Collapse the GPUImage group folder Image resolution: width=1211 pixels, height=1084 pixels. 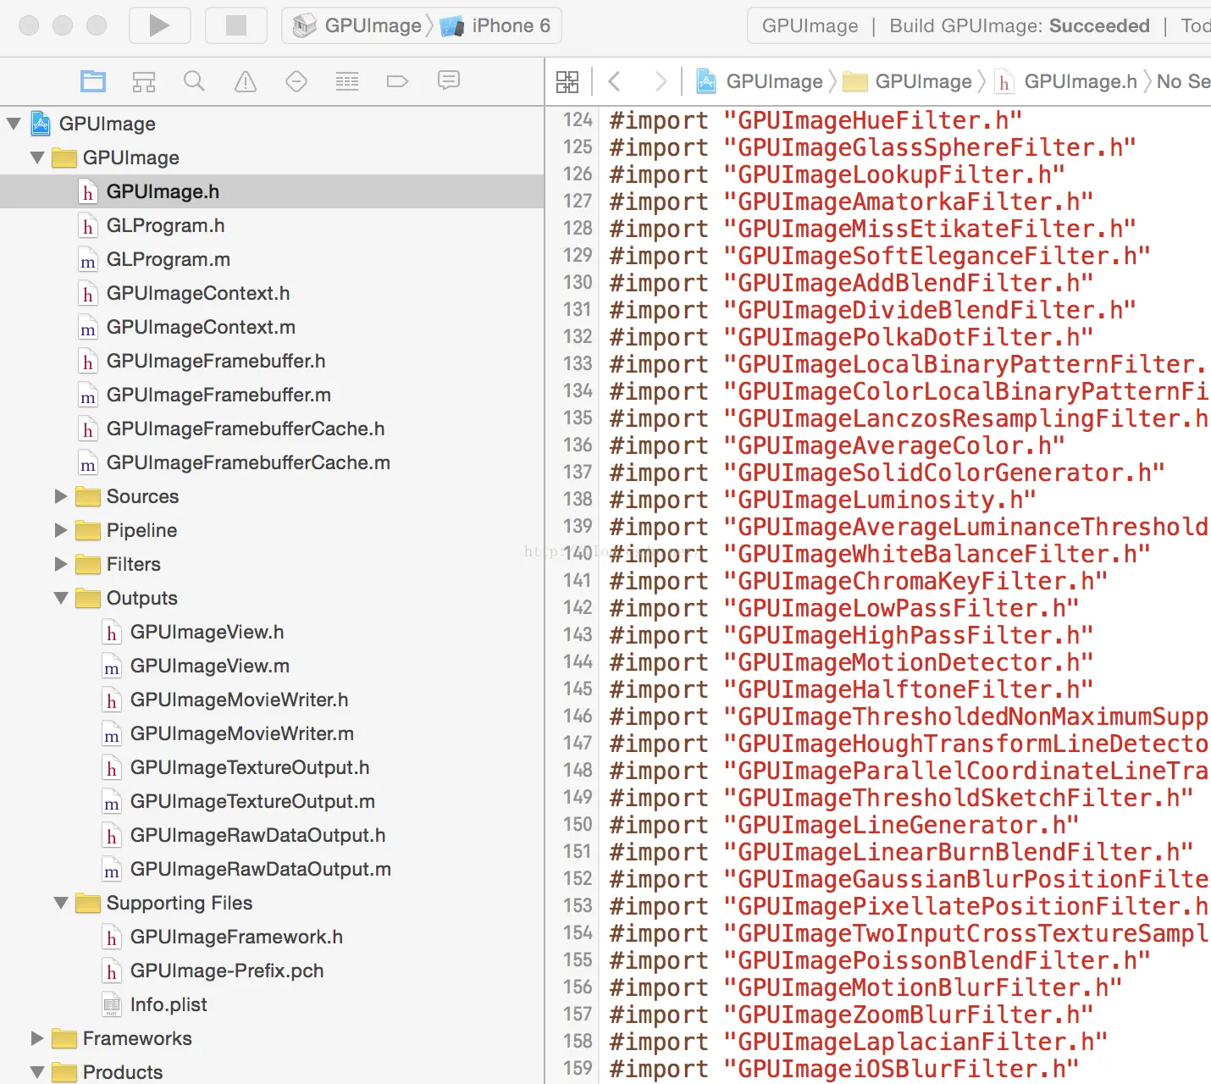point(37,158)
